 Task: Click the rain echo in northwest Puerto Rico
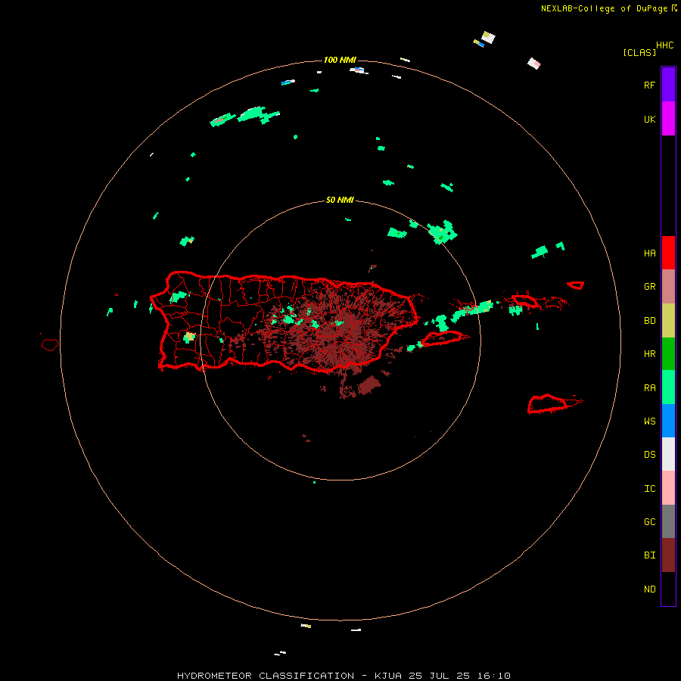pos(178,297)
